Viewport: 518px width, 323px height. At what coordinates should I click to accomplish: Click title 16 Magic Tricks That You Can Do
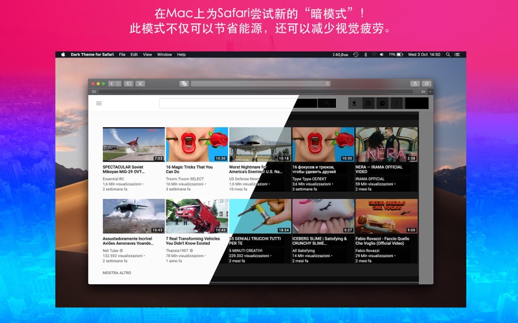pyautogui.click(x=189, y=169)
